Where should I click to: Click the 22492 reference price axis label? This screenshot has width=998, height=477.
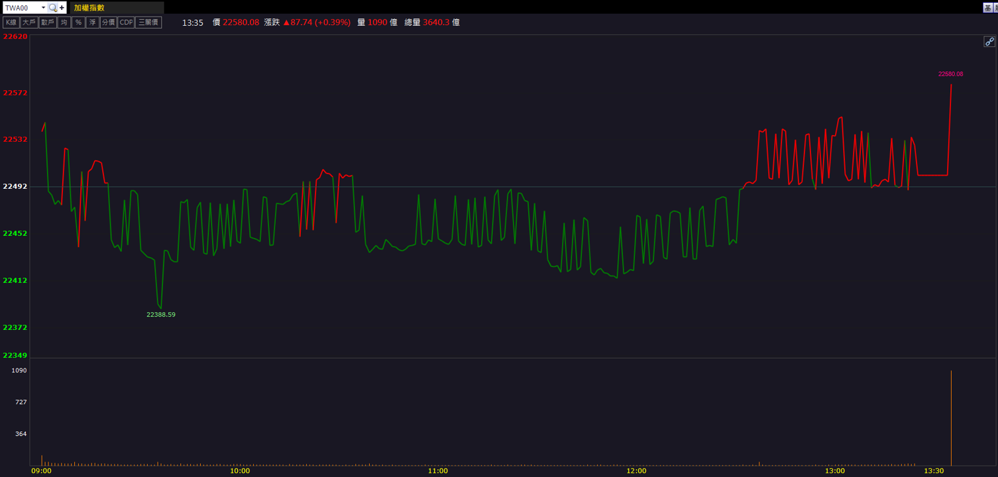[15, 187]
